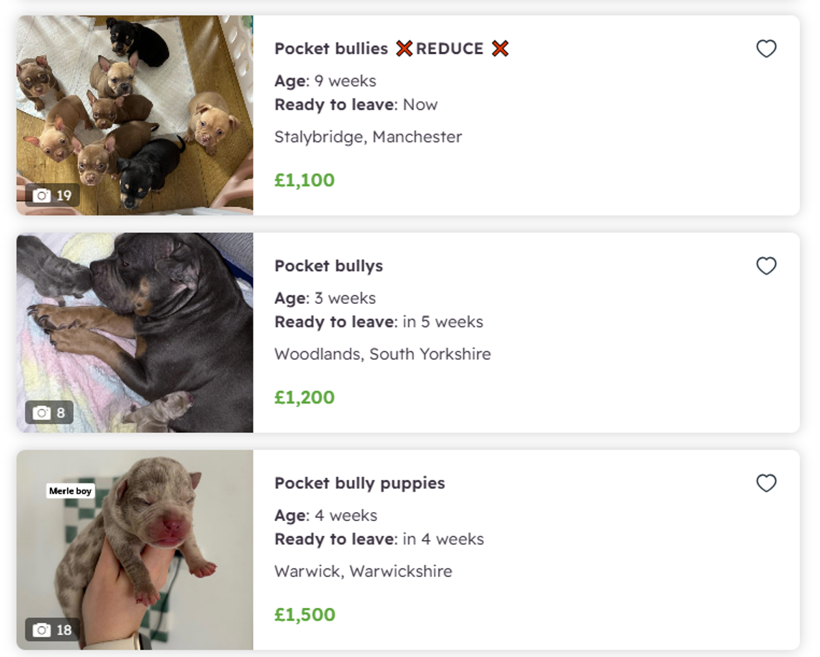Open the Pocket bullys listing title

pos(328,266)
